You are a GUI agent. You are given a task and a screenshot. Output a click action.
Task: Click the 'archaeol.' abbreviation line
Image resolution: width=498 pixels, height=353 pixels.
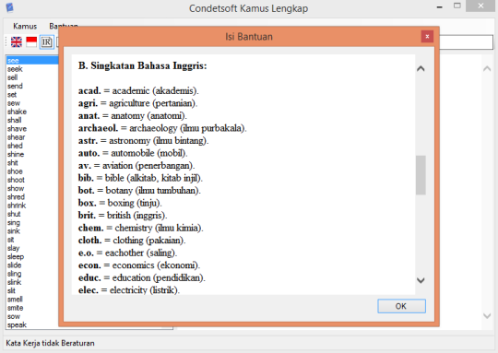coord(162,128)
